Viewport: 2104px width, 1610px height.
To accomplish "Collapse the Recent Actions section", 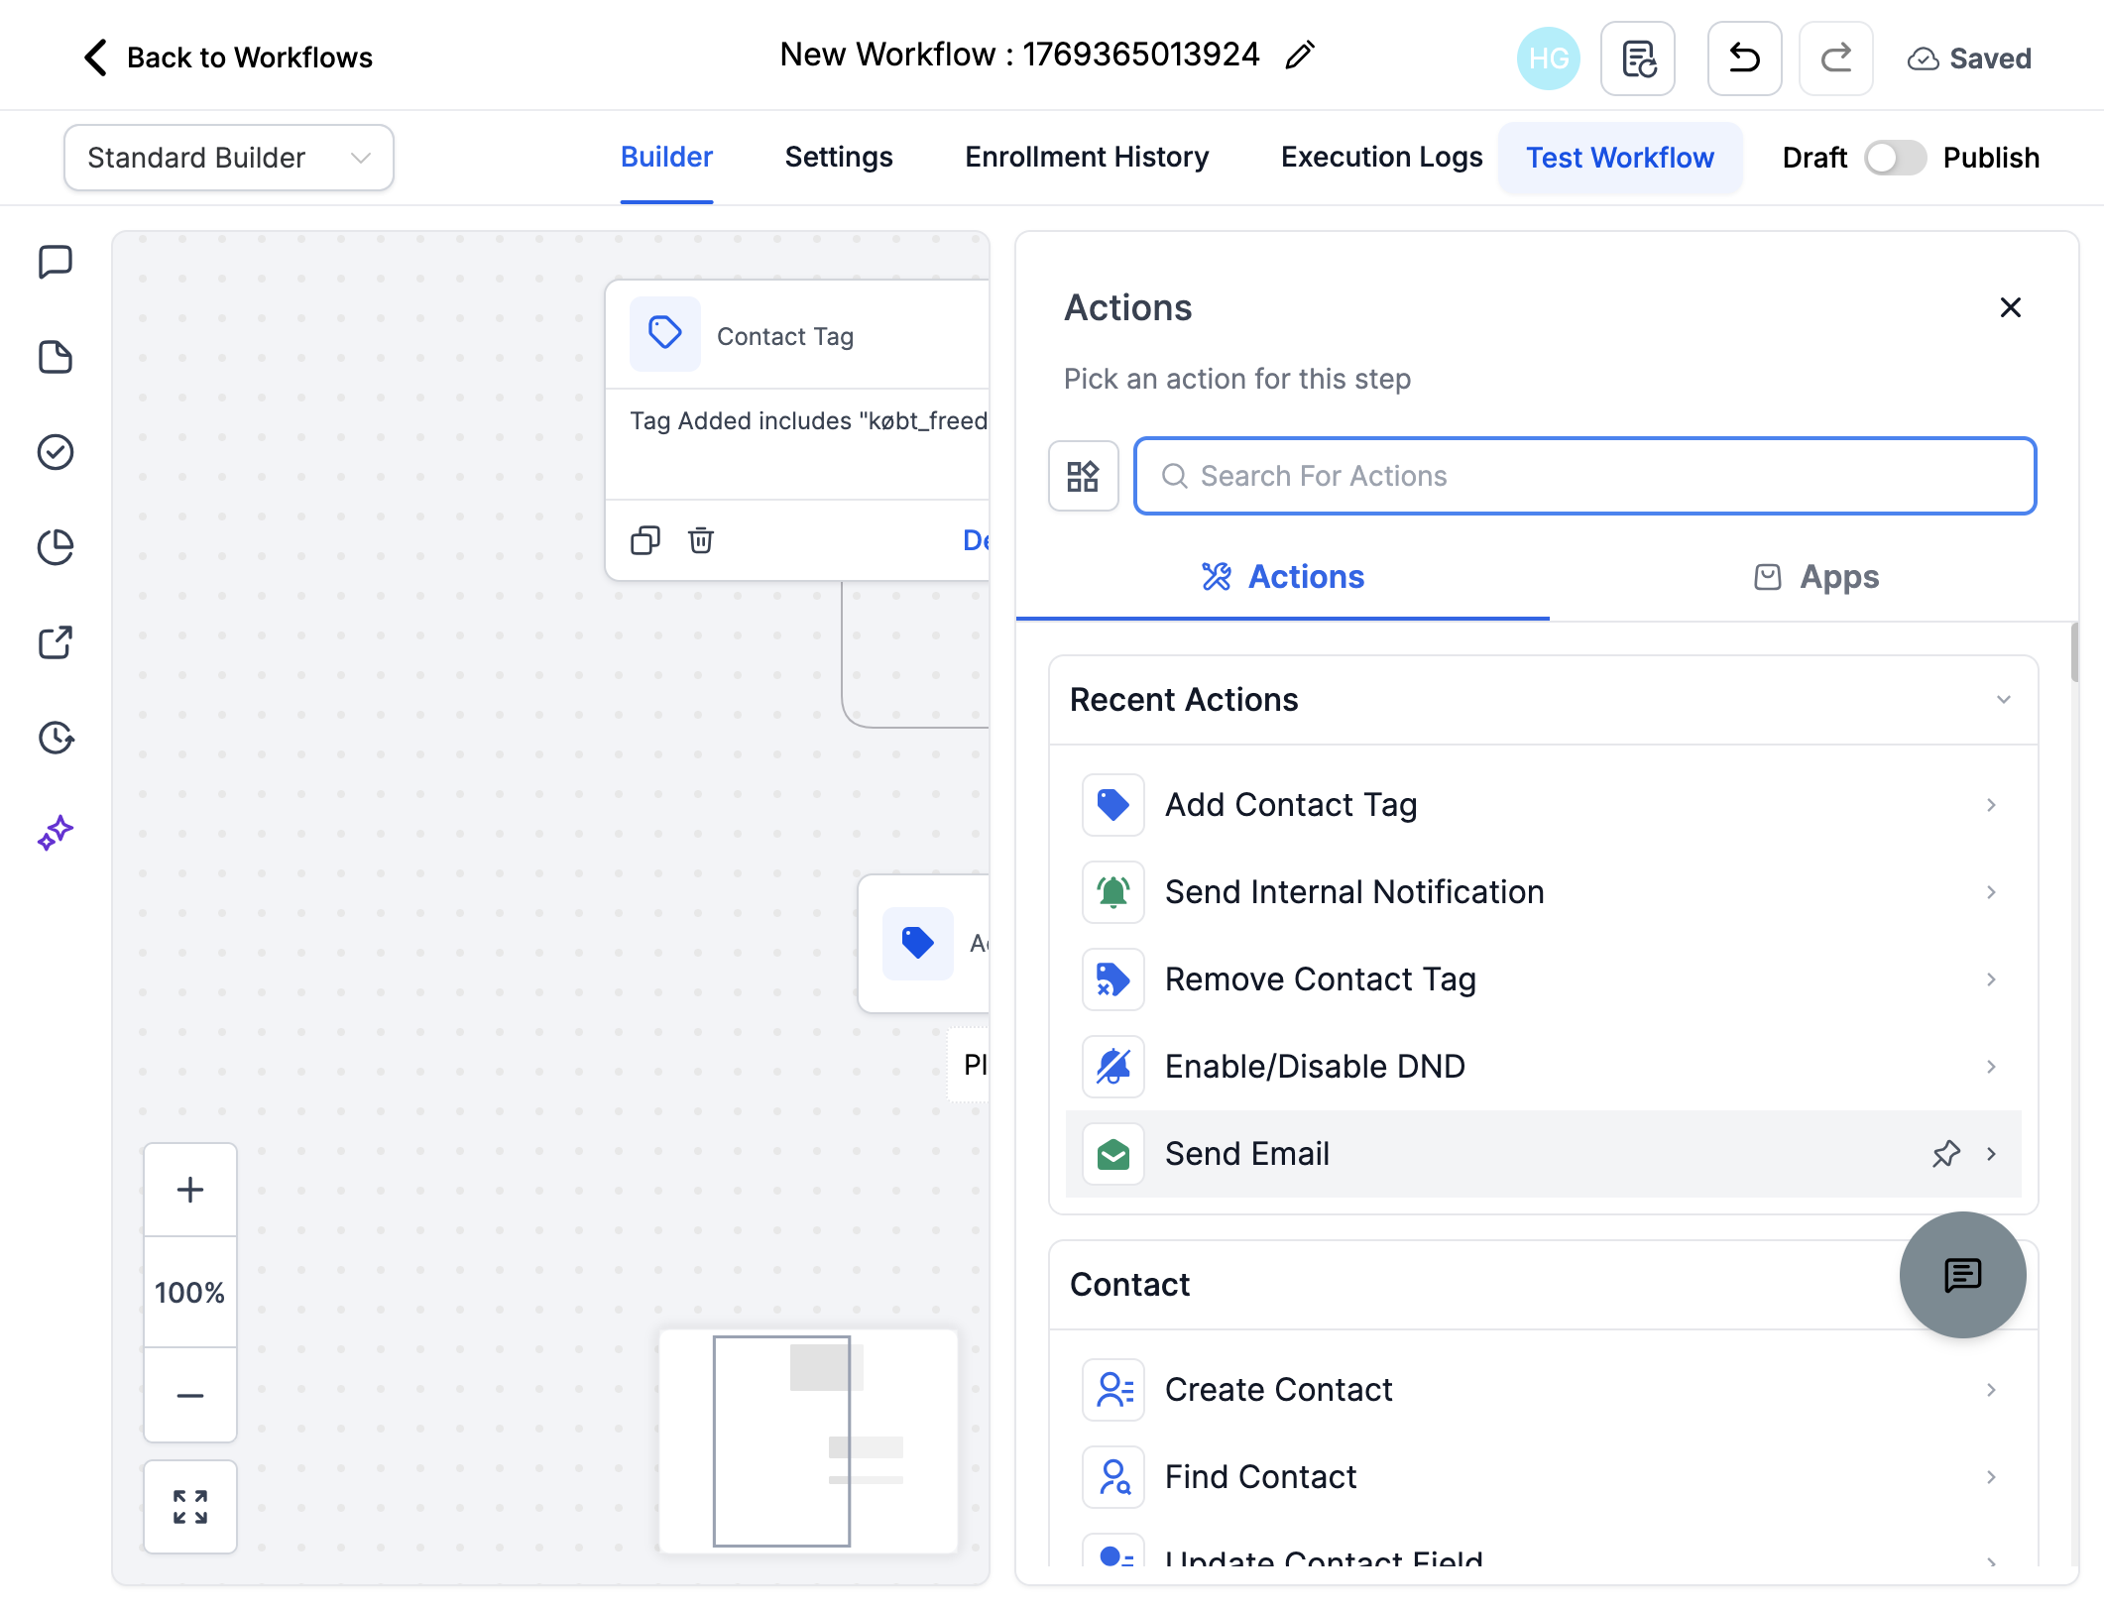I will click(x=2003, y=700).
